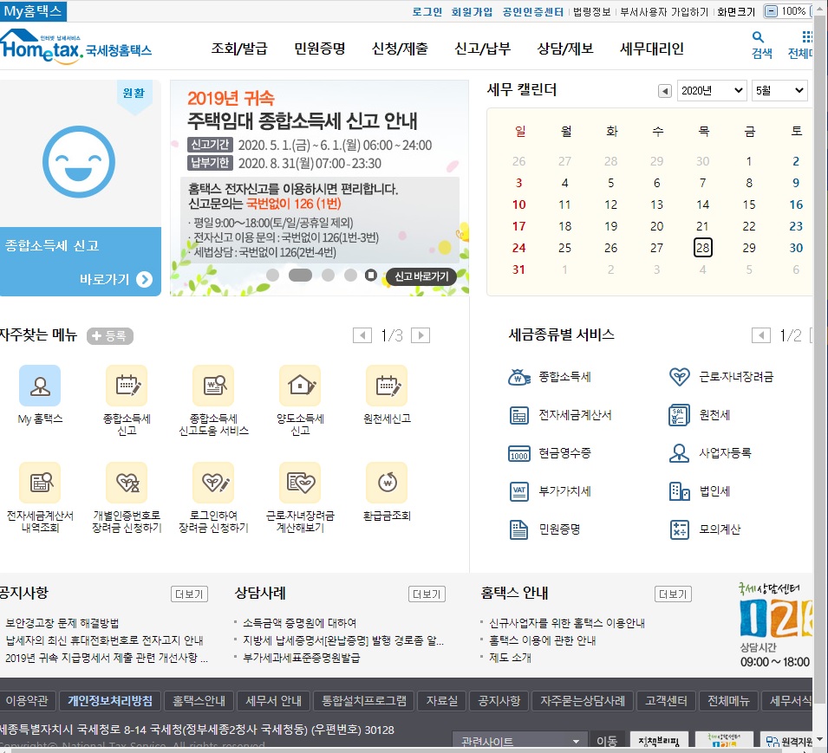Click the My홈택스 tab at top left

[33, 11]
